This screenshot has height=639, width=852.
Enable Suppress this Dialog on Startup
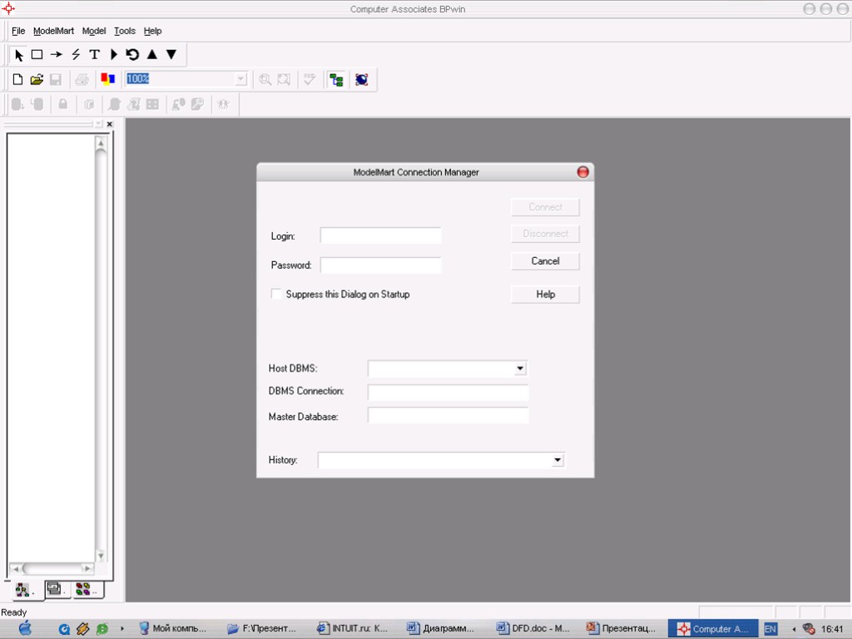[276, 294]
